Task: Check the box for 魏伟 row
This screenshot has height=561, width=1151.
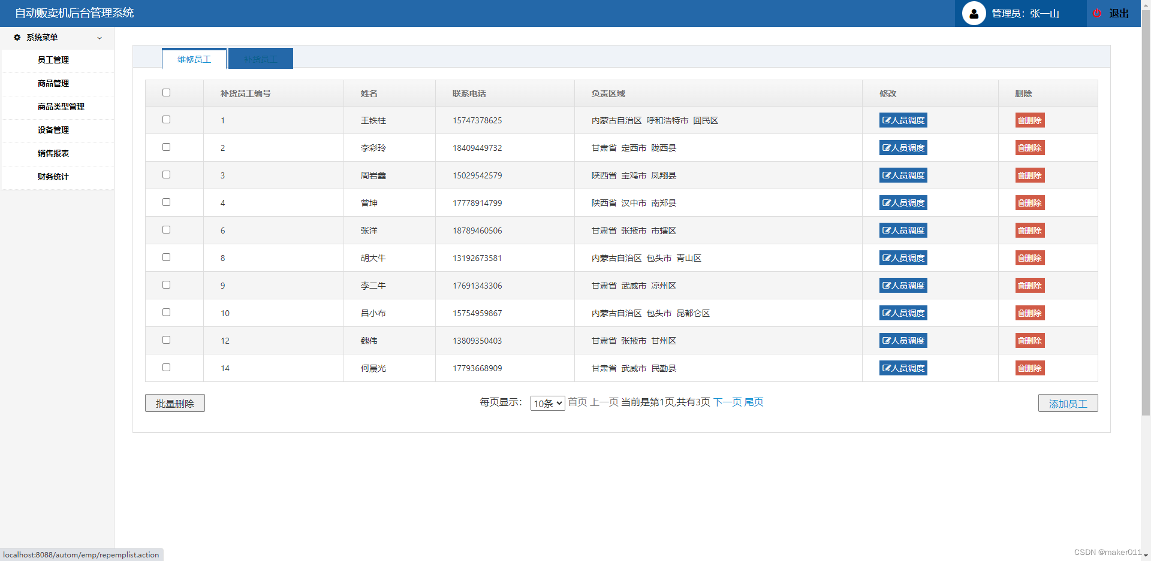Action: coord(166,340)
